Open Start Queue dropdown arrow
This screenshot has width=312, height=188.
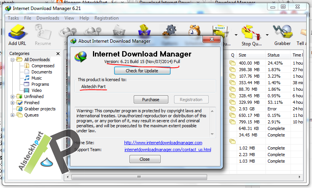pos(236,35)
